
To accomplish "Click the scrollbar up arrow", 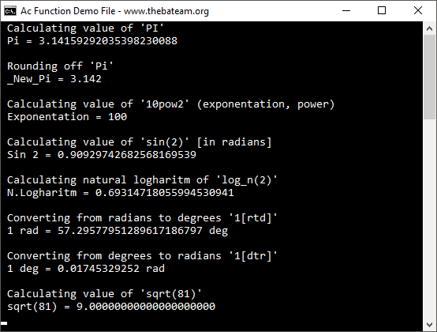I will pos(429,28).
